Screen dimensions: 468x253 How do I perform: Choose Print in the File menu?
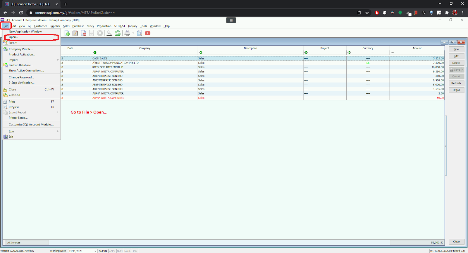tap(32, 102)
